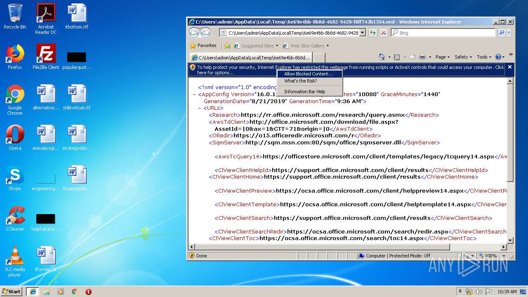The image size is (528, 297).
Task: Expand the Home button dropdown arrow
Action: click(389, 57)
